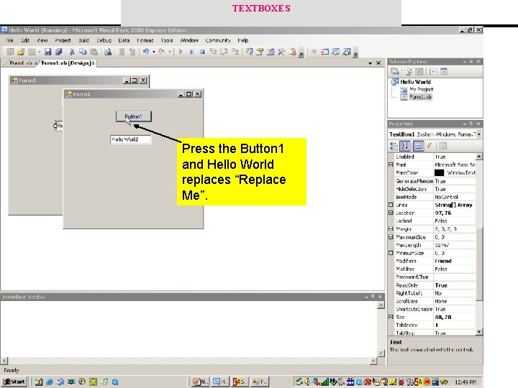
Task: Expand the MaximumSize property row
Action: [391, 237]
